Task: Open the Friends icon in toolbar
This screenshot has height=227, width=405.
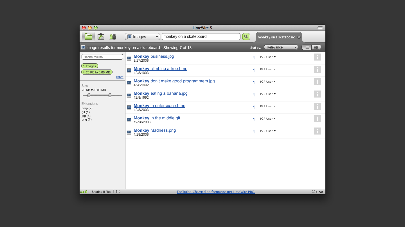Action: click(113, 37)
